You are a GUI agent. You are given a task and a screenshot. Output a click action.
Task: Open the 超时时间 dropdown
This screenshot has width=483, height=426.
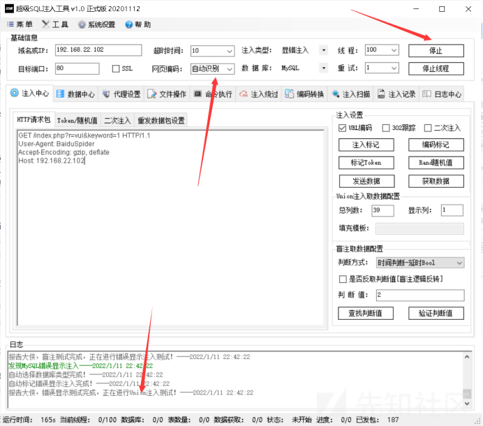pyautogui.click(x=230, y=51)
